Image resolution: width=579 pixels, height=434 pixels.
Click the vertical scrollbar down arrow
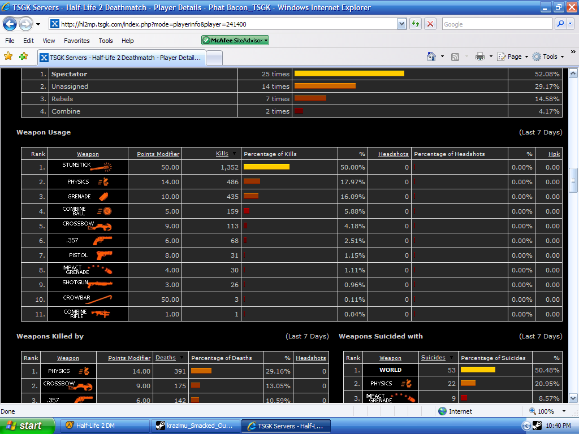573,398
